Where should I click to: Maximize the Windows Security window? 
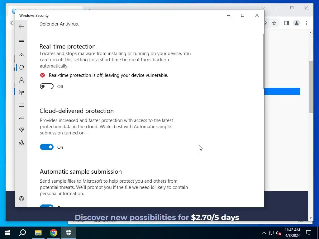(242, 15)
